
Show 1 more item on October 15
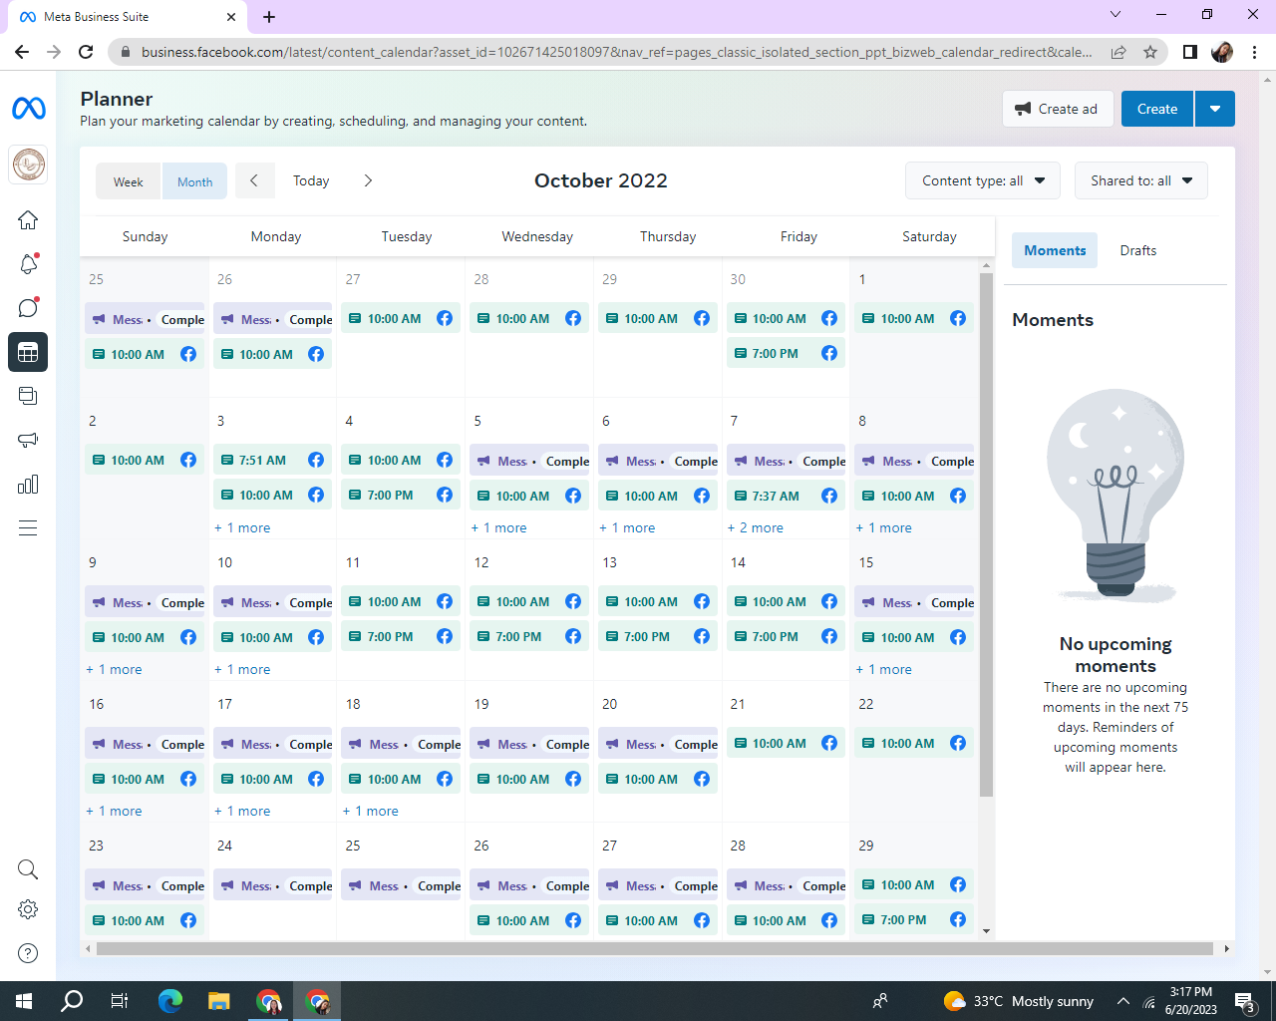point(884,670)
